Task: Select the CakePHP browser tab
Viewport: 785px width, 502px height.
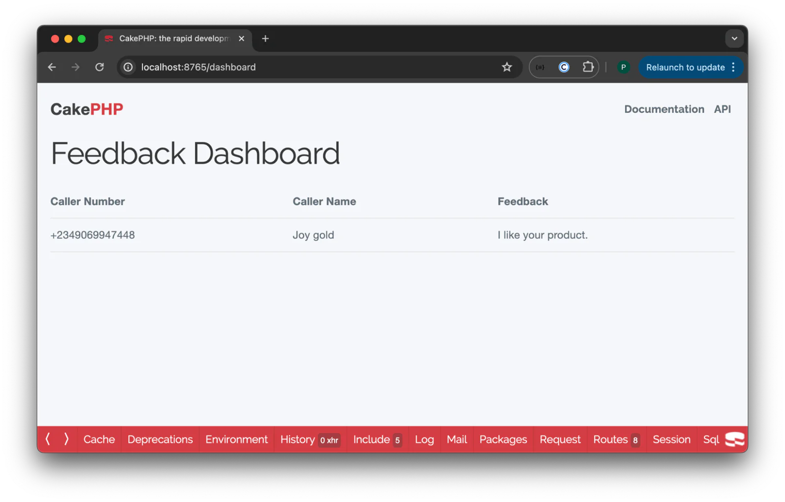Action: point(174,38)
